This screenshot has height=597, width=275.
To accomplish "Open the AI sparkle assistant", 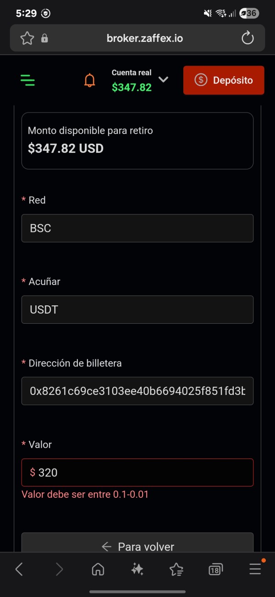I will [137, 569].
